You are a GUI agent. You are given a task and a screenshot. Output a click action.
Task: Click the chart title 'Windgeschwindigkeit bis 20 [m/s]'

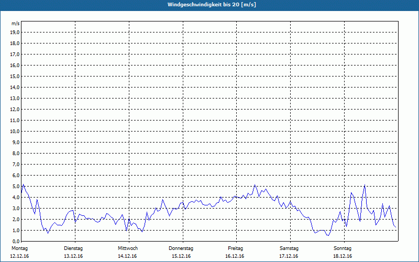point(212,5)
